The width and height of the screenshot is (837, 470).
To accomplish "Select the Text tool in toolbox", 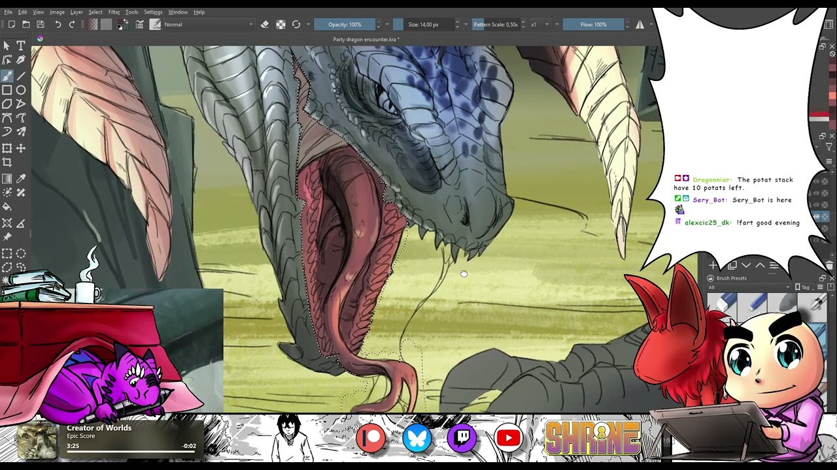I will tap(21, 46).
